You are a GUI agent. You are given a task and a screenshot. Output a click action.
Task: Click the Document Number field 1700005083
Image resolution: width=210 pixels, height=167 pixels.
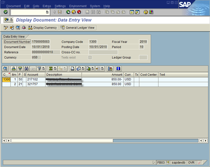point(40,42)
